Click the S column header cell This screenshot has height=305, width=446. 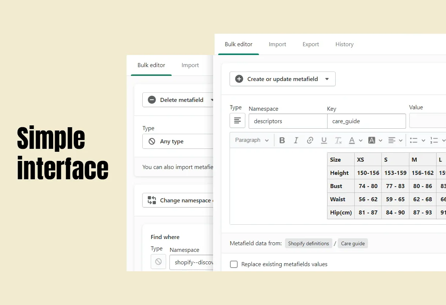tap(395, 159)
